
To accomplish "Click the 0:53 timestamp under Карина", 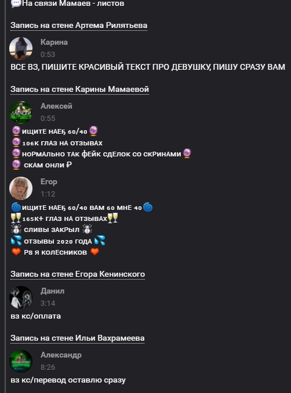I will tap(48, 55).
